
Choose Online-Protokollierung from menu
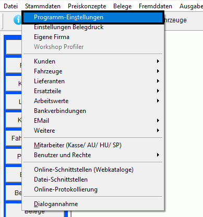click(x=93, y=189)
